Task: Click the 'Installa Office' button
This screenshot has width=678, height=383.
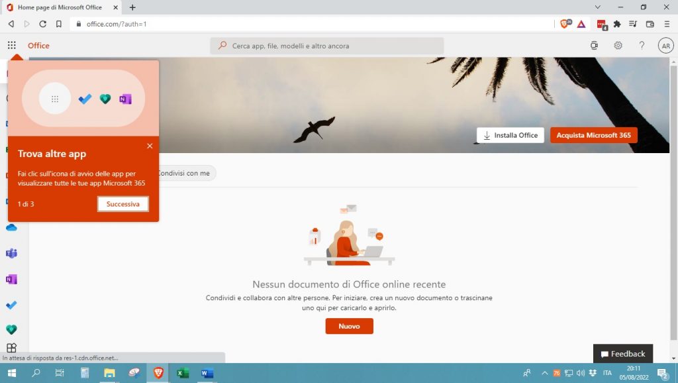Action: 510,135
